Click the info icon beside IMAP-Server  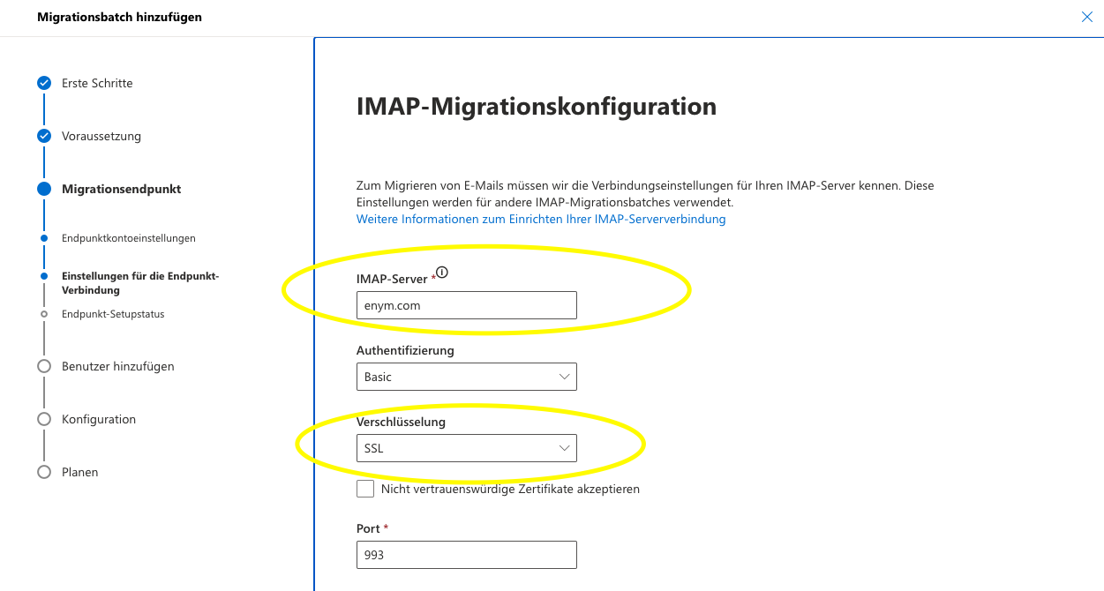click(442, 273)
